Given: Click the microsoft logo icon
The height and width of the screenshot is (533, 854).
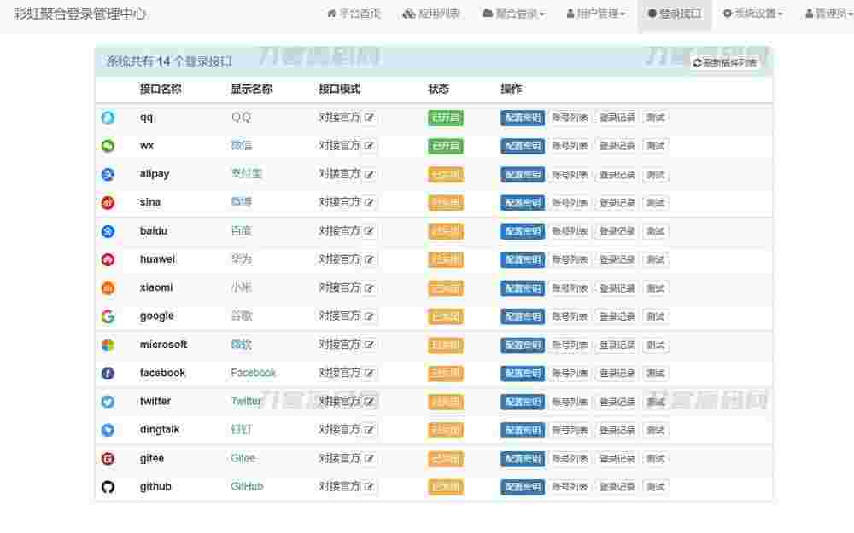Looking at the screenshot, I should click(x=108, y=345).
